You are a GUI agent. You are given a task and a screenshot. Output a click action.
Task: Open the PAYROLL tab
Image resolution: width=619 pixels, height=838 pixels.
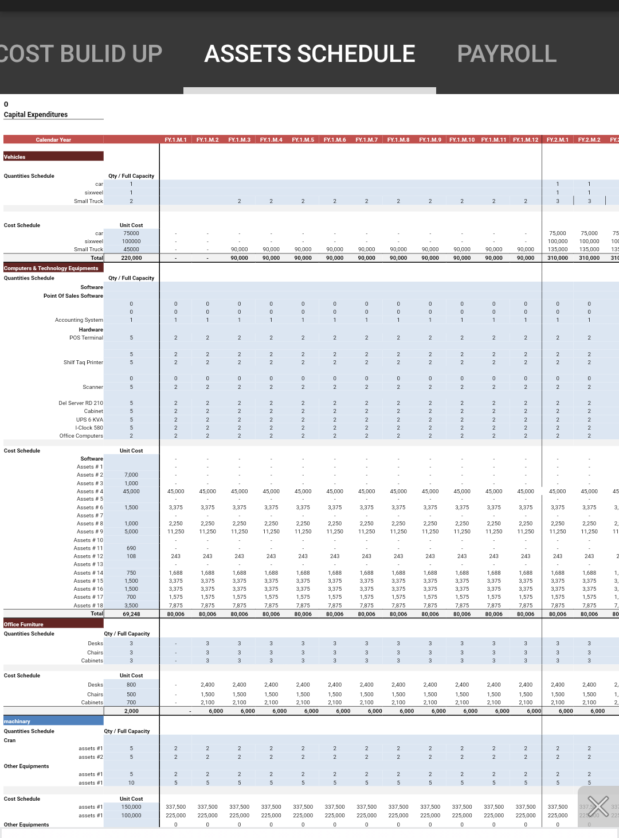pyautogui.click(x=507, y=54)
